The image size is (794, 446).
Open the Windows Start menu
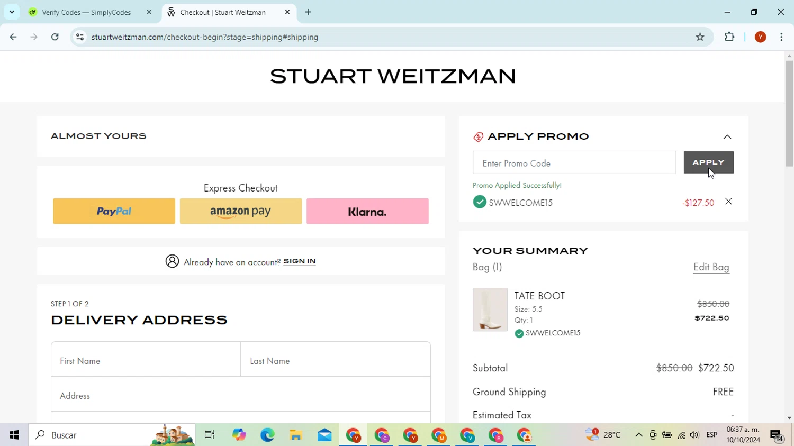(14, 435)
